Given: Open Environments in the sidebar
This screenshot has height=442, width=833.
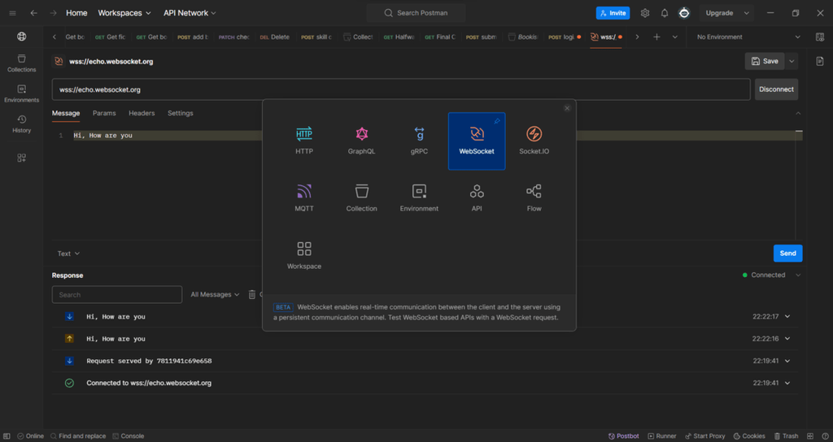Looking at the screenshot, I should [22, 93].
